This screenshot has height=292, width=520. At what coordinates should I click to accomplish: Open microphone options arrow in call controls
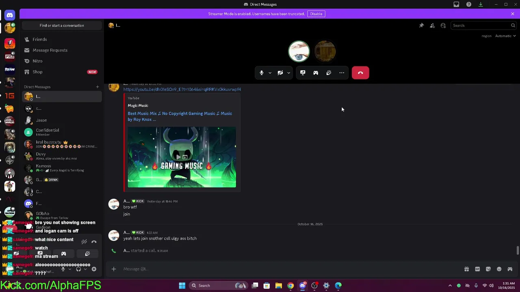click(270, 73)
